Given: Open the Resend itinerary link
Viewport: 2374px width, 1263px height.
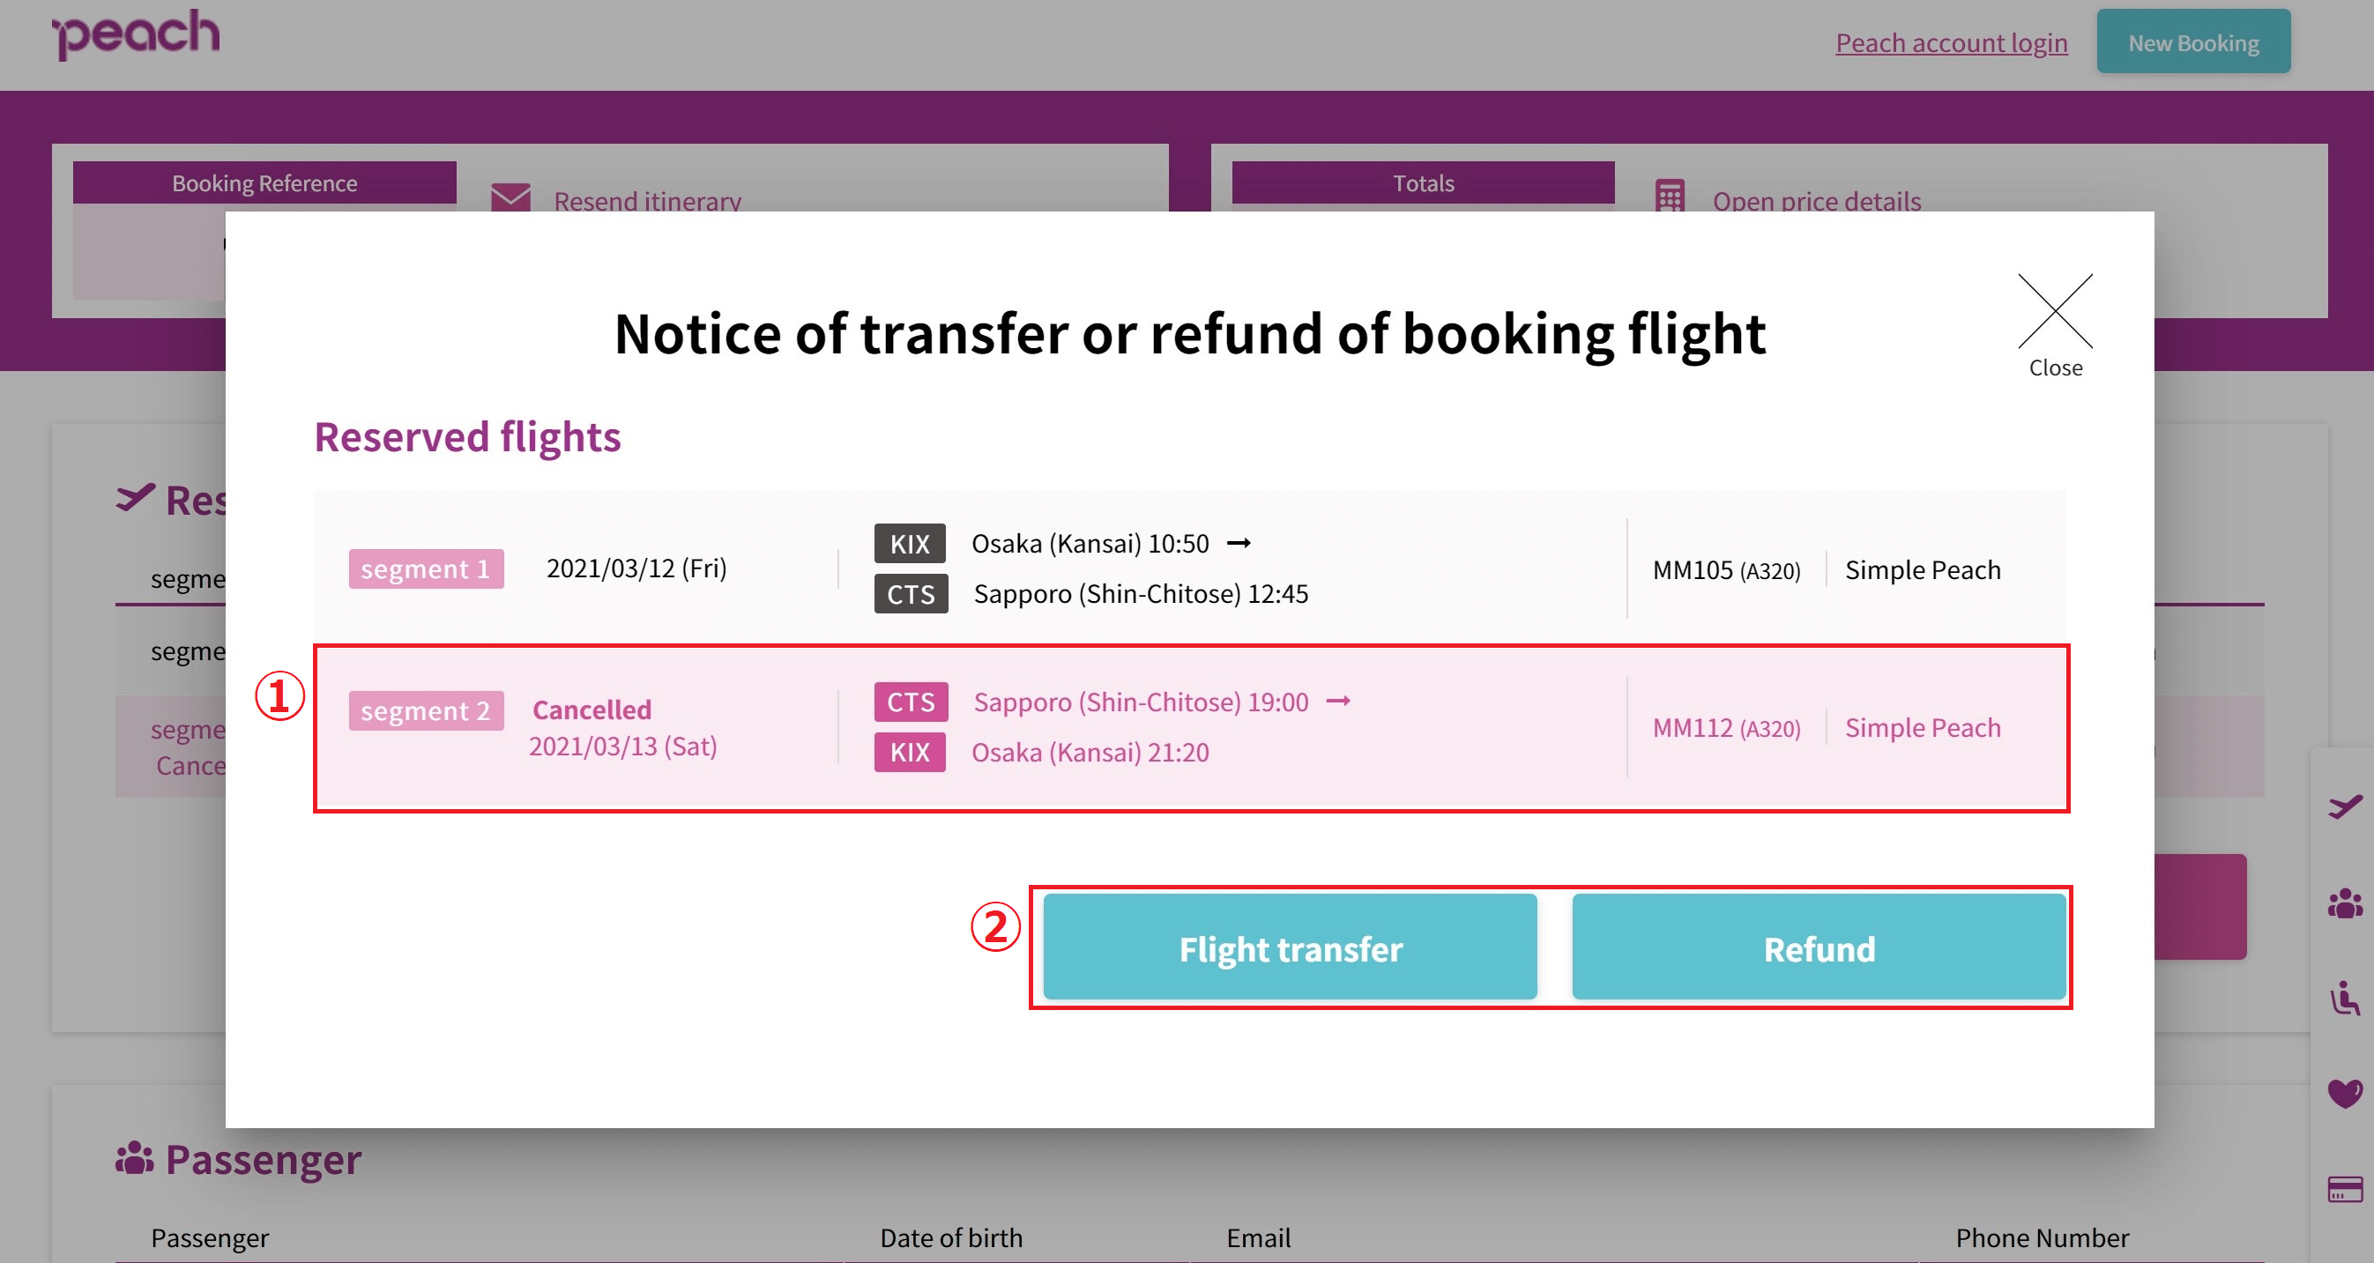Looking at the screenshot, I should pyautogui.click(x=647, y=200).
